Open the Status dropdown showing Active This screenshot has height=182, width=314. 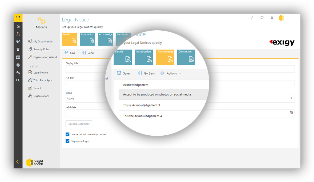(x=180, y=99)
